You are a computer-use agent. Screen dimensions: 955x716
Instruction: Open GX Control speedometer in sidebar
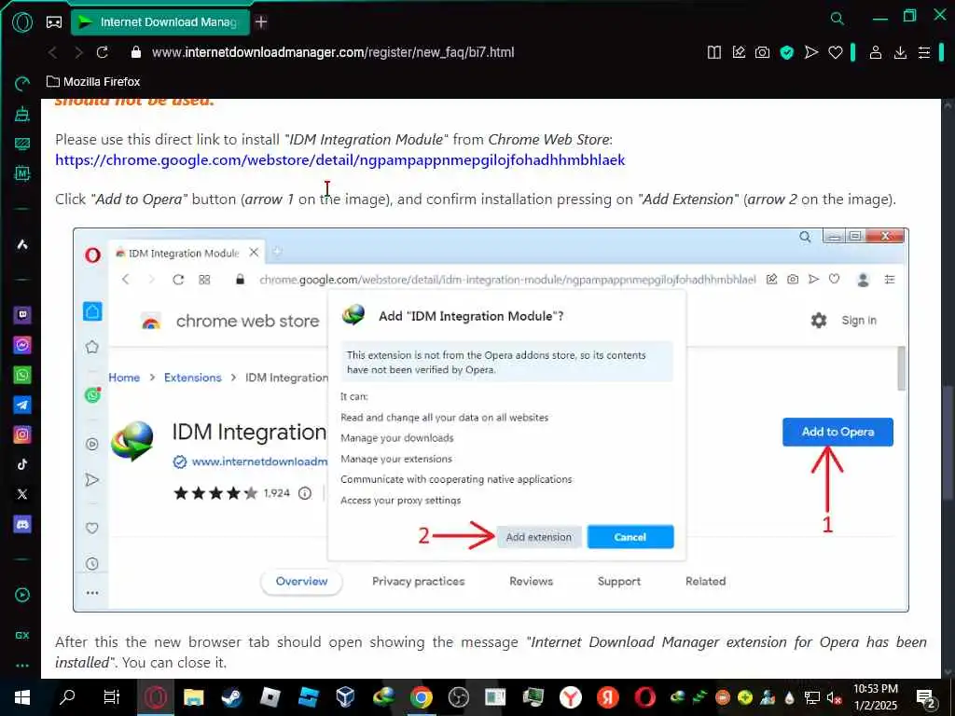click(x=22, y=84)
